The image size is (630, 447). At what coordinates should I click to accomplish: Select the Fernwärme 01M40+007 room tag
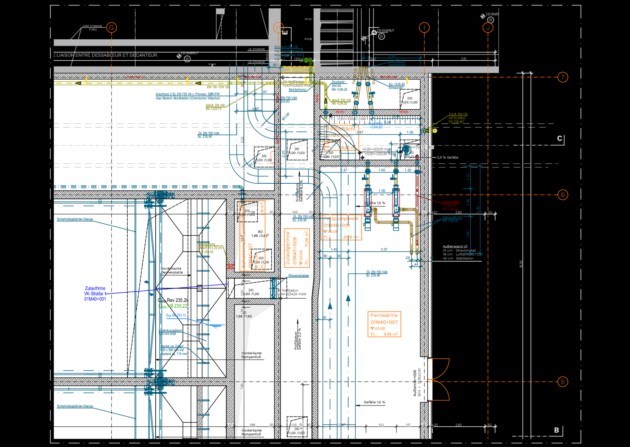point(384,324)
